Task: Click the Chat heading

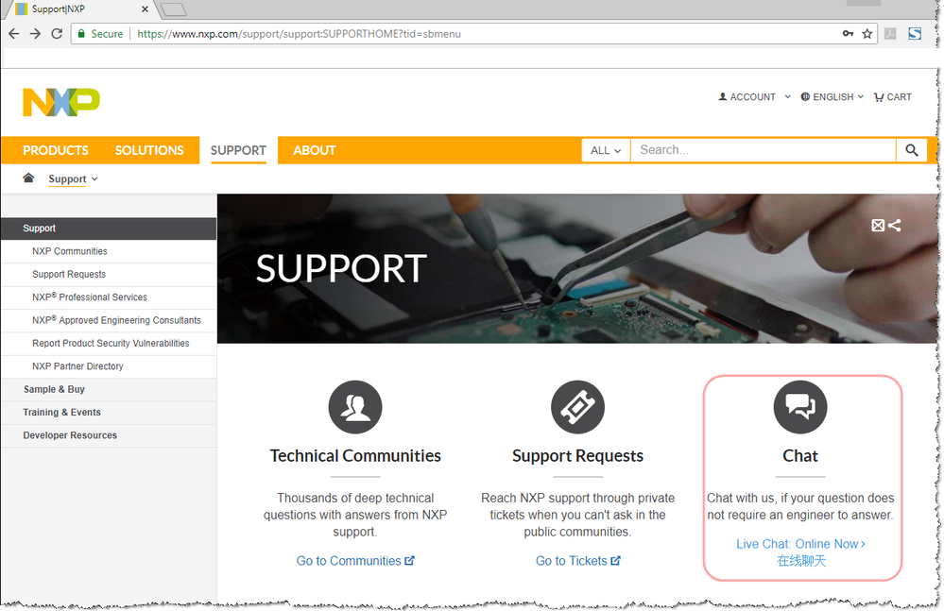Action: tap(800, 456)
